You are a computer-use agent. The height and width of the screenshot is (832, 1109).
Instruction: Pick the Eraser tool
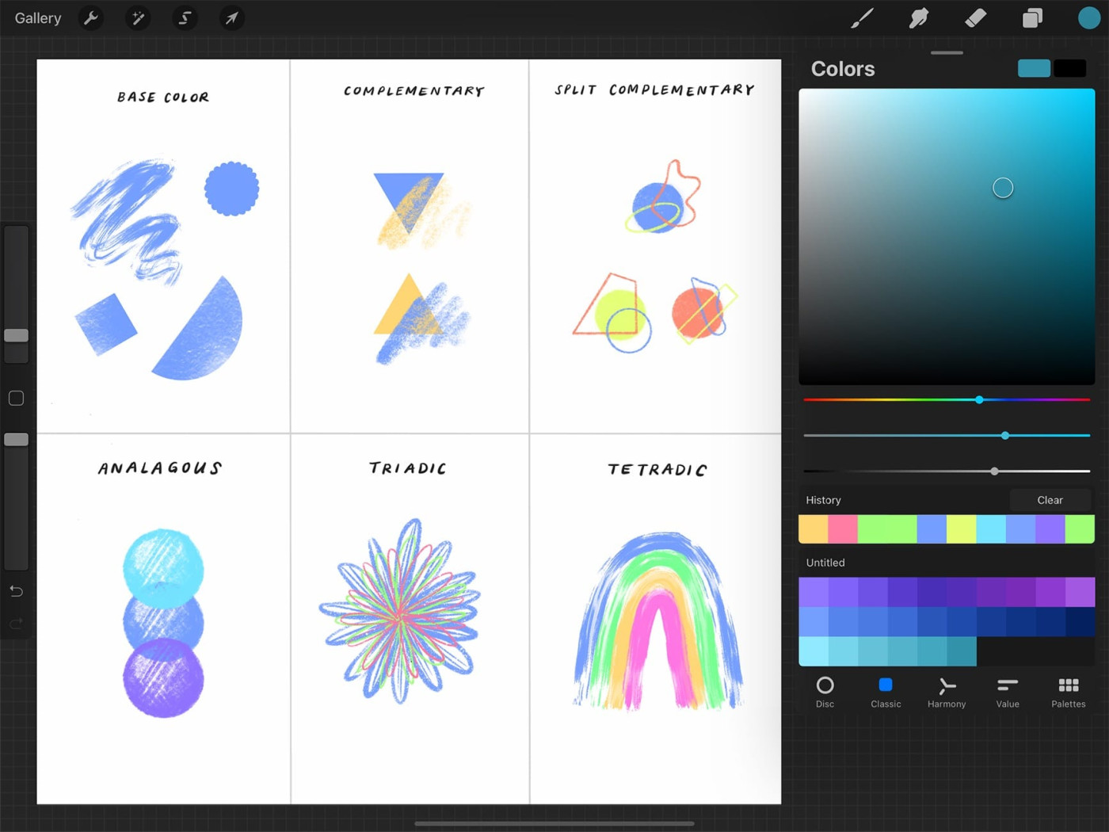coord(976,17)
